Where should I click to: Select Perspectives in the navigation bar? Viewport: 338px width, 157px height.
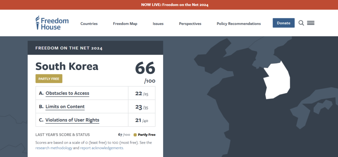pyautogui.click(x=190, y=24)
